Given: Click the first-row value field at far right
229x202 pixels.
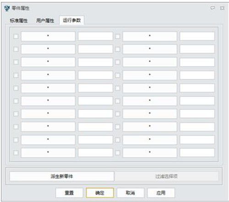Looking at the screenshot, I should (x=197, y=36).
